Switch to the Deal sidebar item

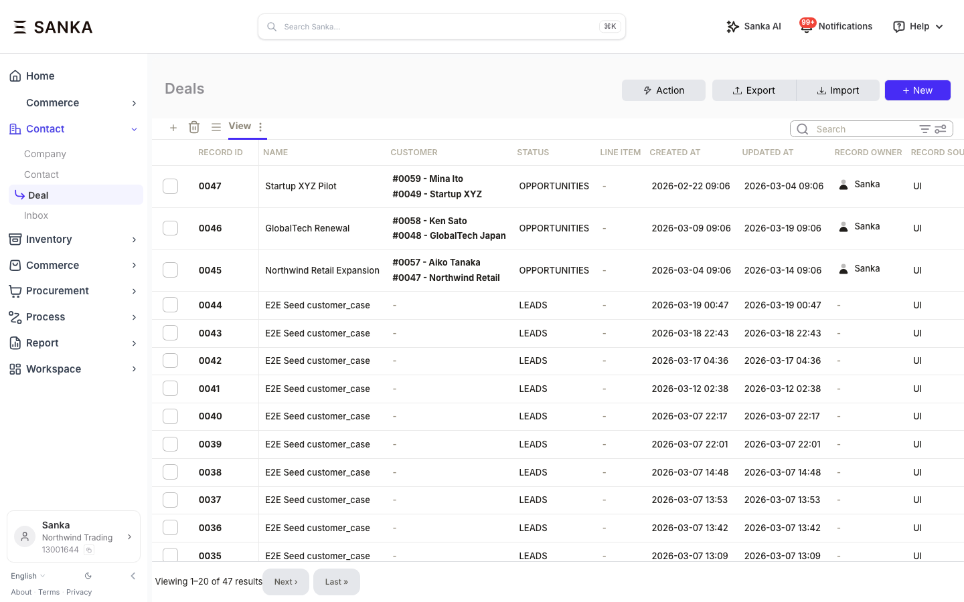[x=38, y=195]
